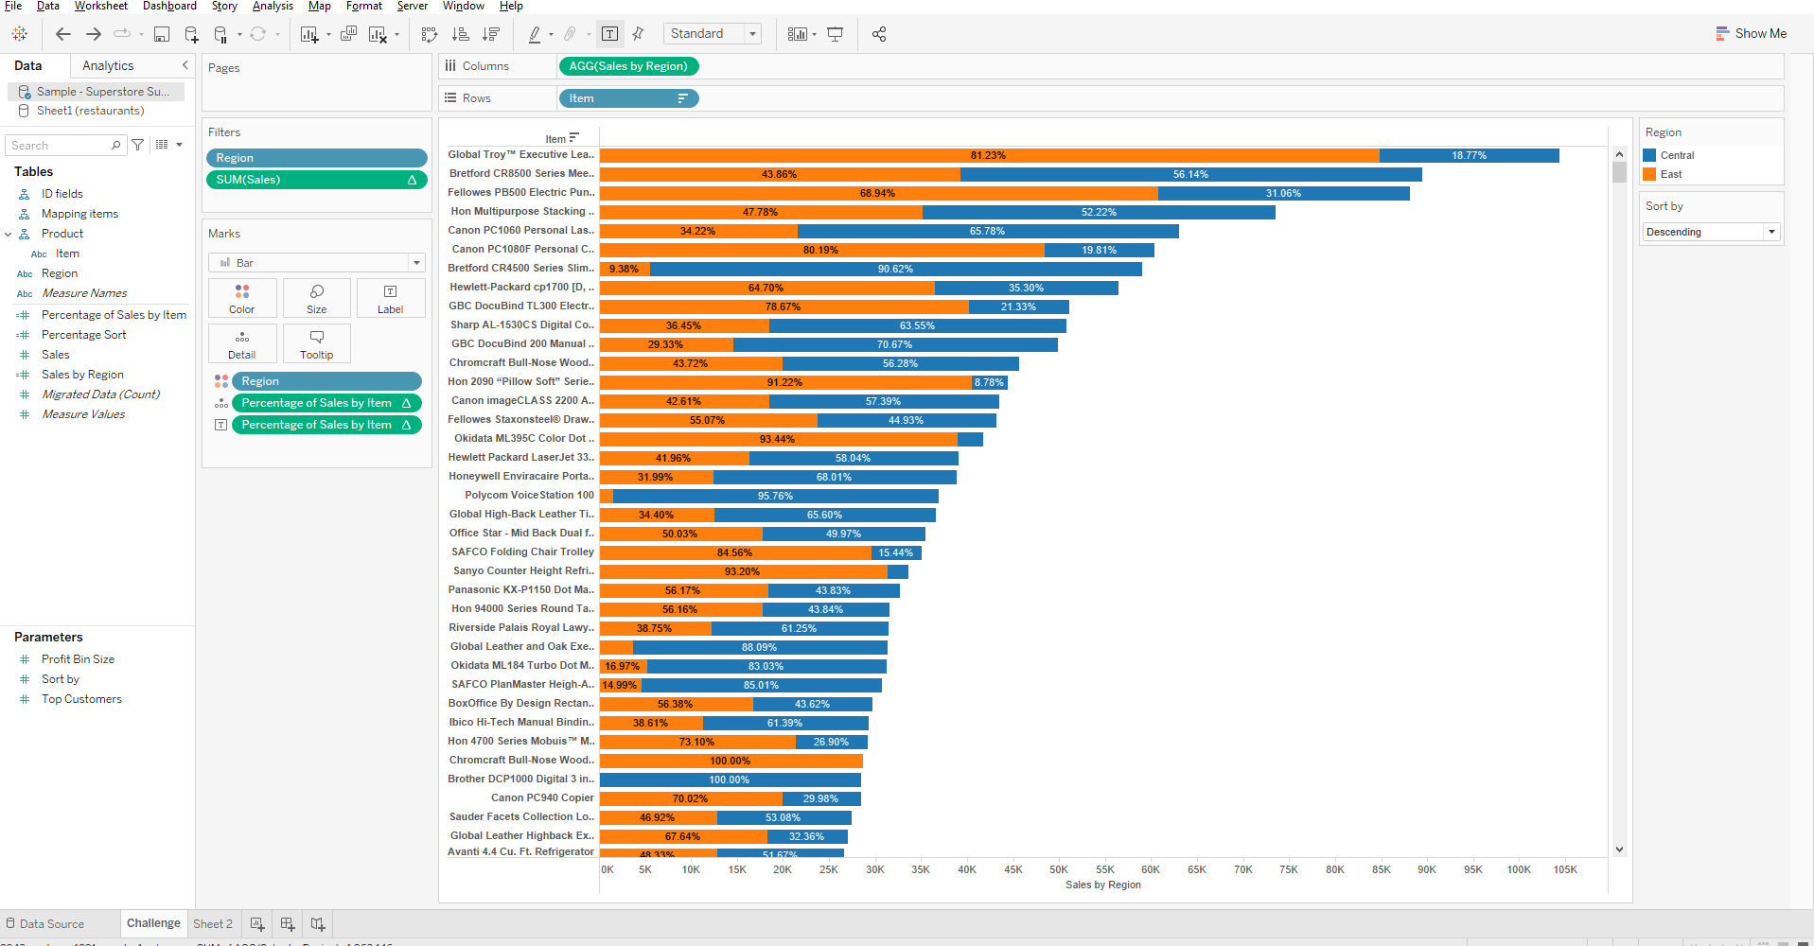The height and width of the screenshot is (946, 1814).
Task: Open the Bar mark type dropdown
Action: pos(415,262)
